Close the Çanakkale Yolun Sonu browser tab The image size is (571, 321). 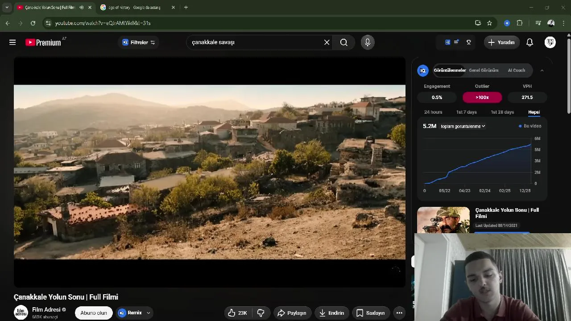(90, 7)
